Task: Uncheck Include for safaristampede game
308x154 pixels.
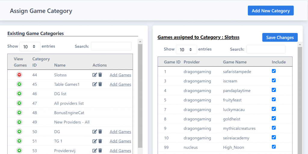Action: click(x=274, y=71)
